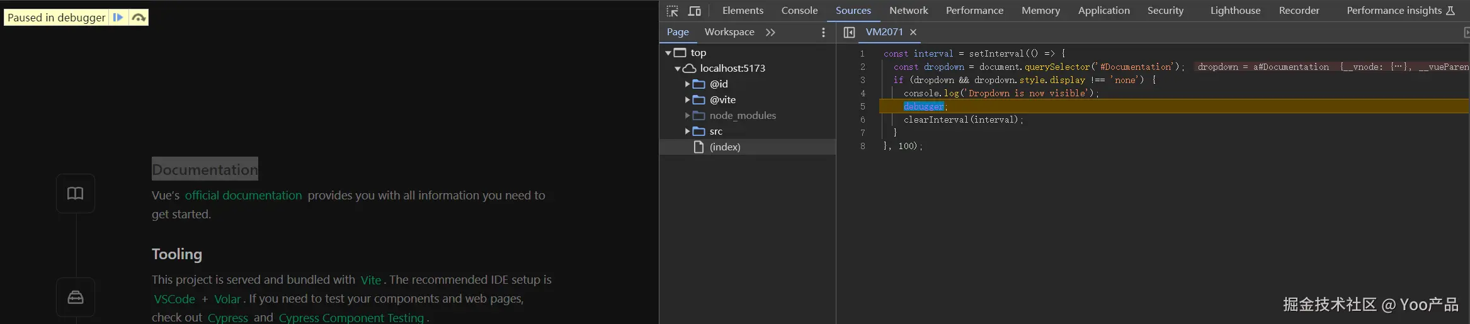Screen dimensions: 1470x324
Task: Open the Vite link
Action: pyautogui.click(x=371, y=280)
